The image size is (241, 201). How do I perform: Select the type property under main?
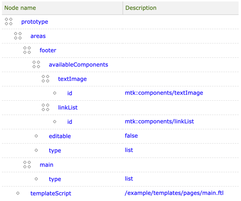(x=55, y=179)
